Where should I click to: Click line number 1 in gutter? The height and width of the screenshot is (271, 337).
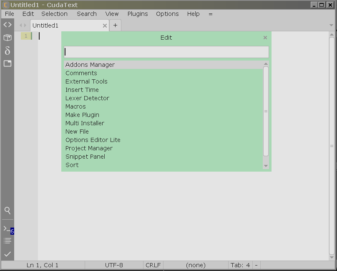26,36
